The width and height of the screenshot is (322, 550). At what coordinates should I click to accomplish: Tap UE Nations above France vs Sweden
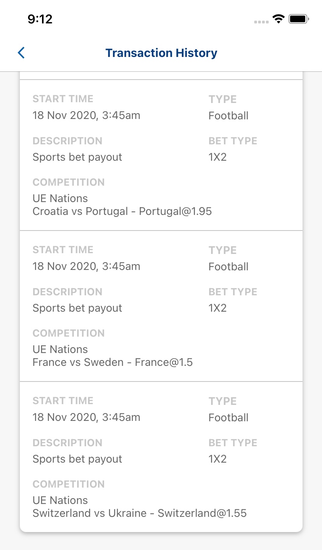coord(60,350)
